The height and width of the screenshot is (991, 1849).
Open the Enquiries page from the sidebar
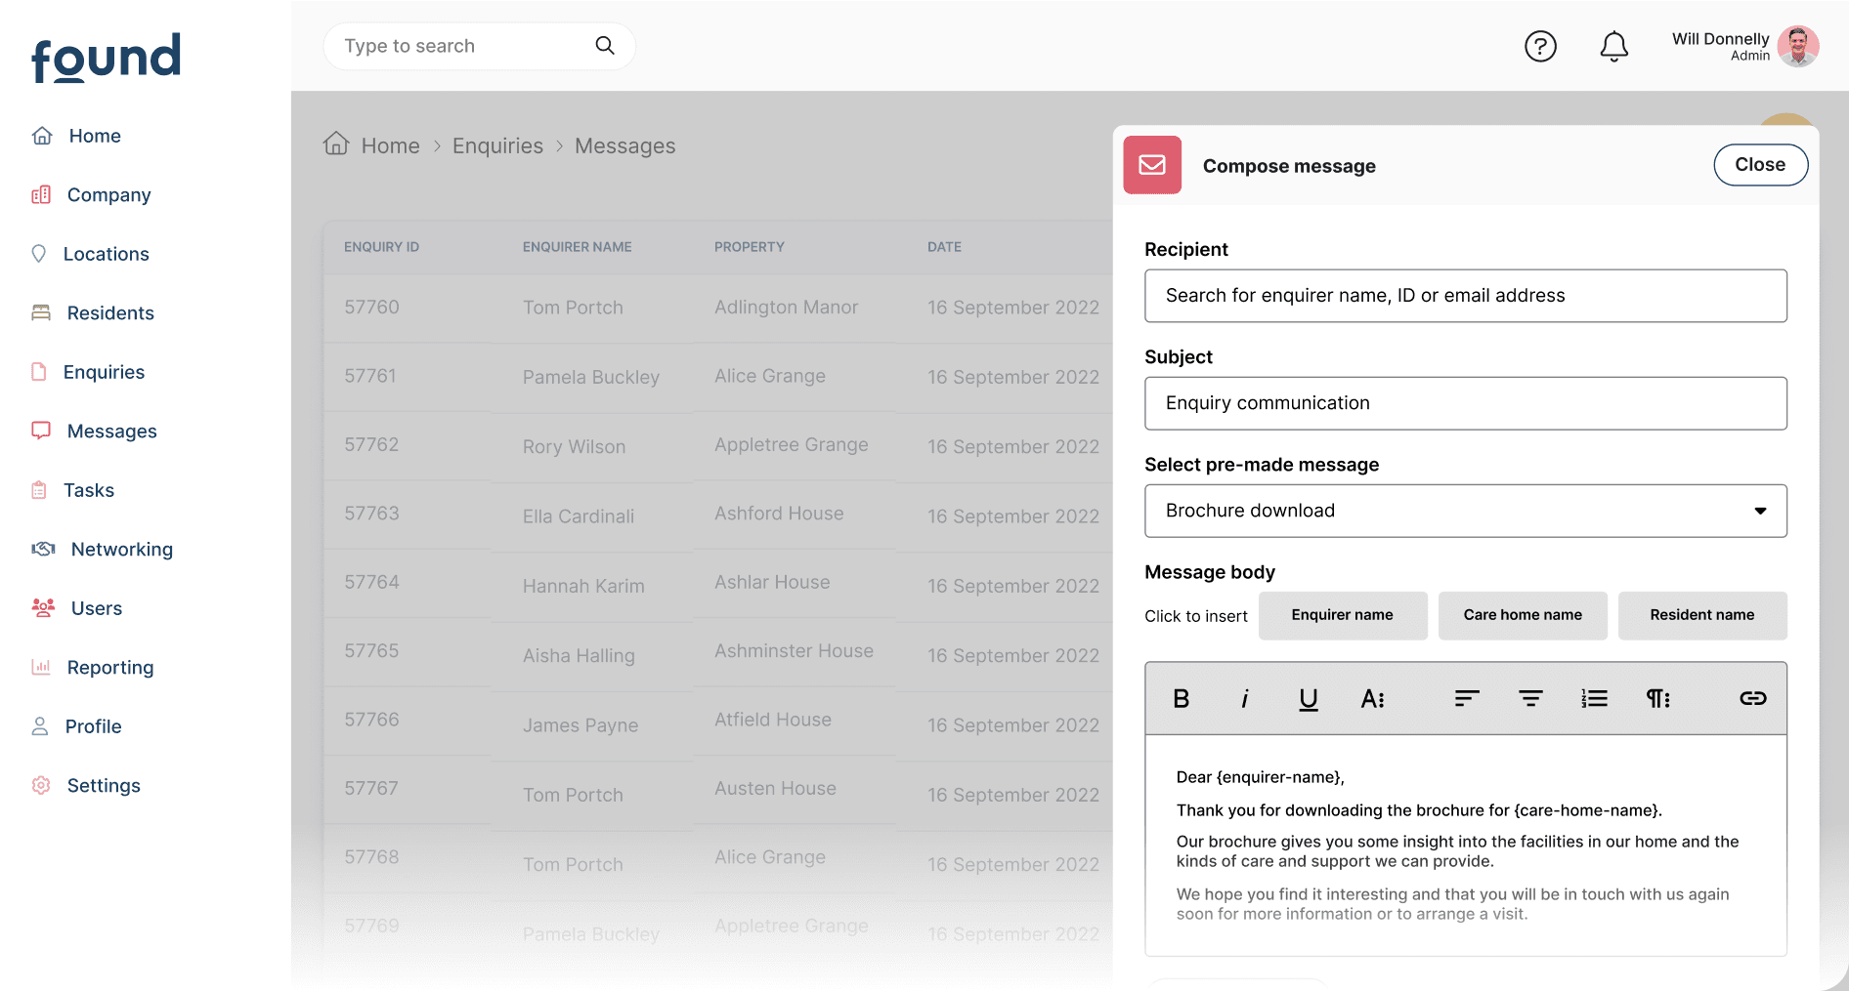[x=105, y=372]
